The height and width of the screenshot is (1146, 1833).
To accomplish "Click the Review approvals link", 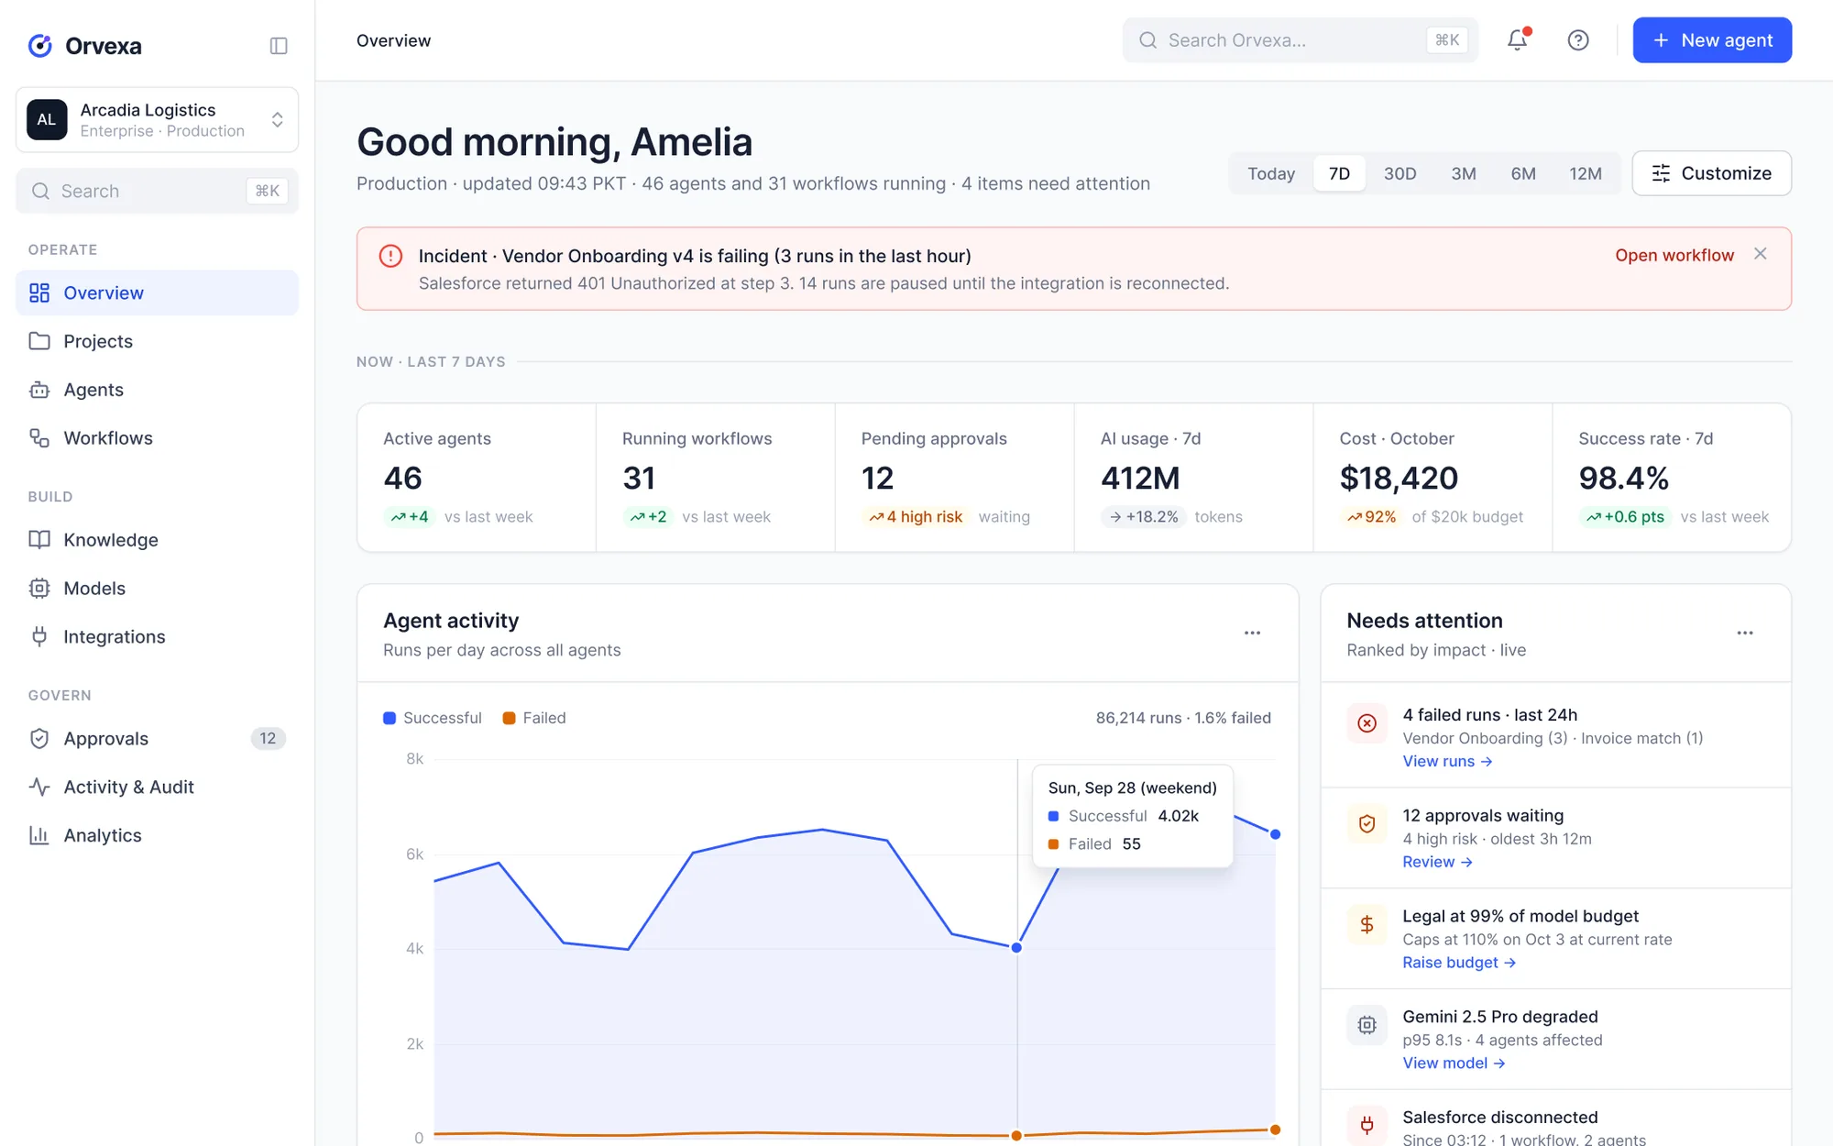I will (1437, 862).
